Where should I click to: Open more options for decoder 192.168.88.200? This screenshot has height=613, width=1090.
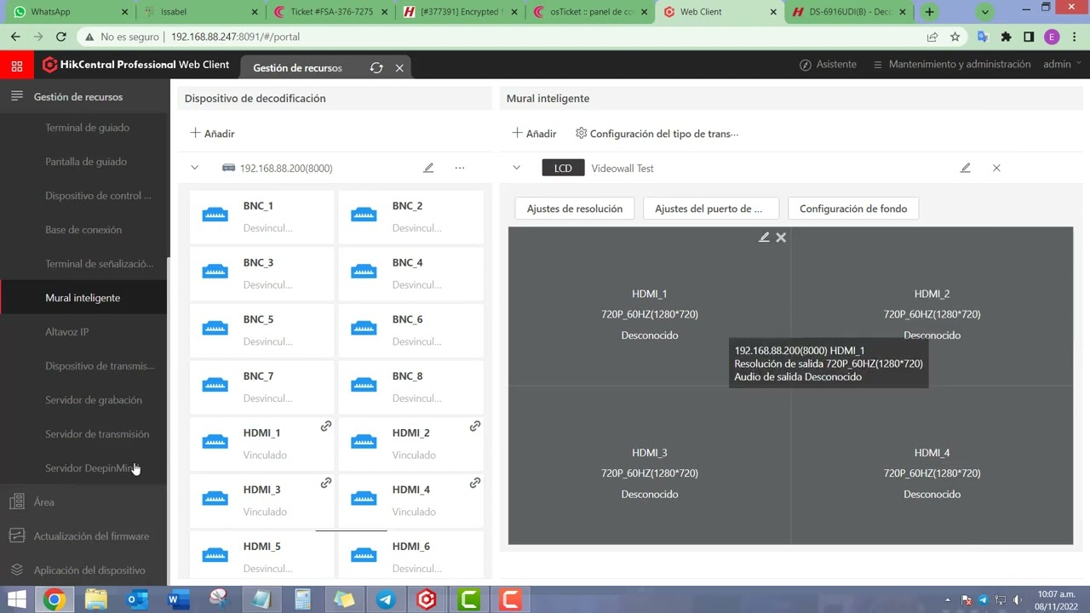pos(460,168)
